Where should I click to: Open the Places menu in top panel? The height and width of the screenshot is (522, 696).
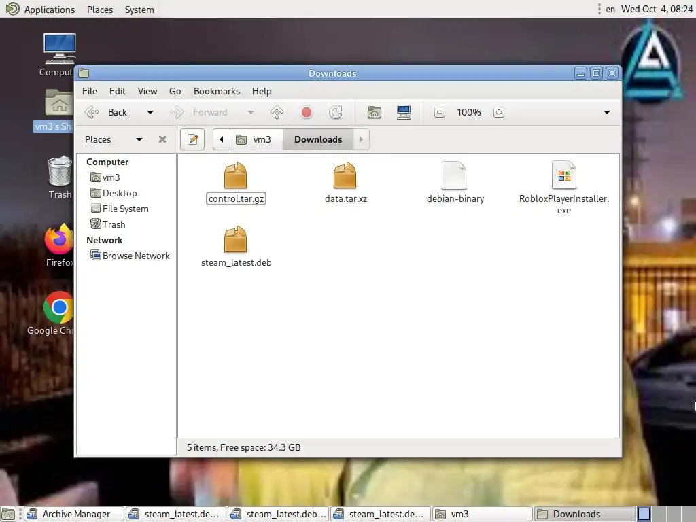click(100, 10)
